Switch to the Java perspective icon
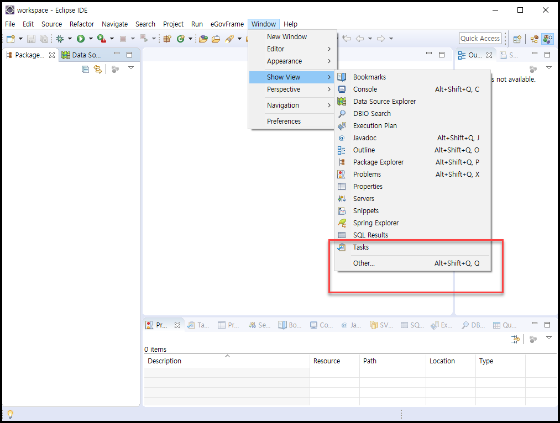560x423 pixels. coord(534,39)
